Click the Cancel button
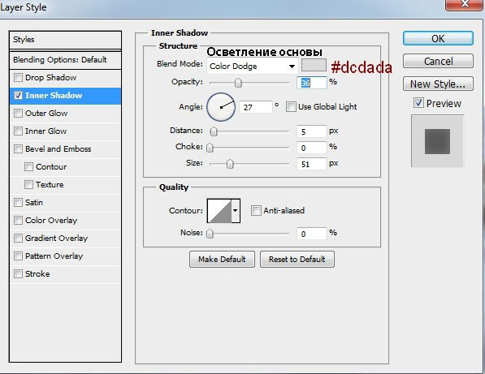 click(x=438, y=61)
